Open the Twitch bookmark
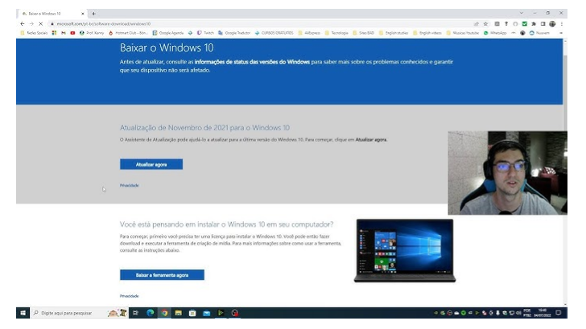This screenshot has height=329, width=586. pos(205,33)
